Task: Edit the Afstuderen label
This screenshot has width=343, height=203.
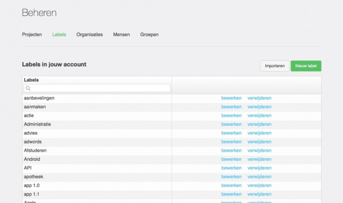Action: pyautogui.click(x=232, y=151)
